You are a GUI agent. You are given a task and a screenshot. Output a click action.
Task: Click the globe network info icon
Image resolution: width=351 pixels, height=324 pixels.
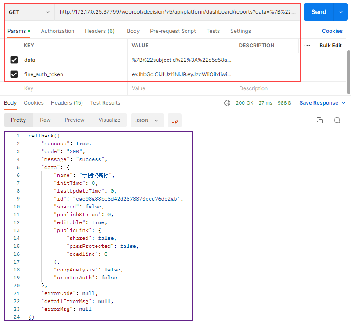pyautogui.click(x=227, y=103)
